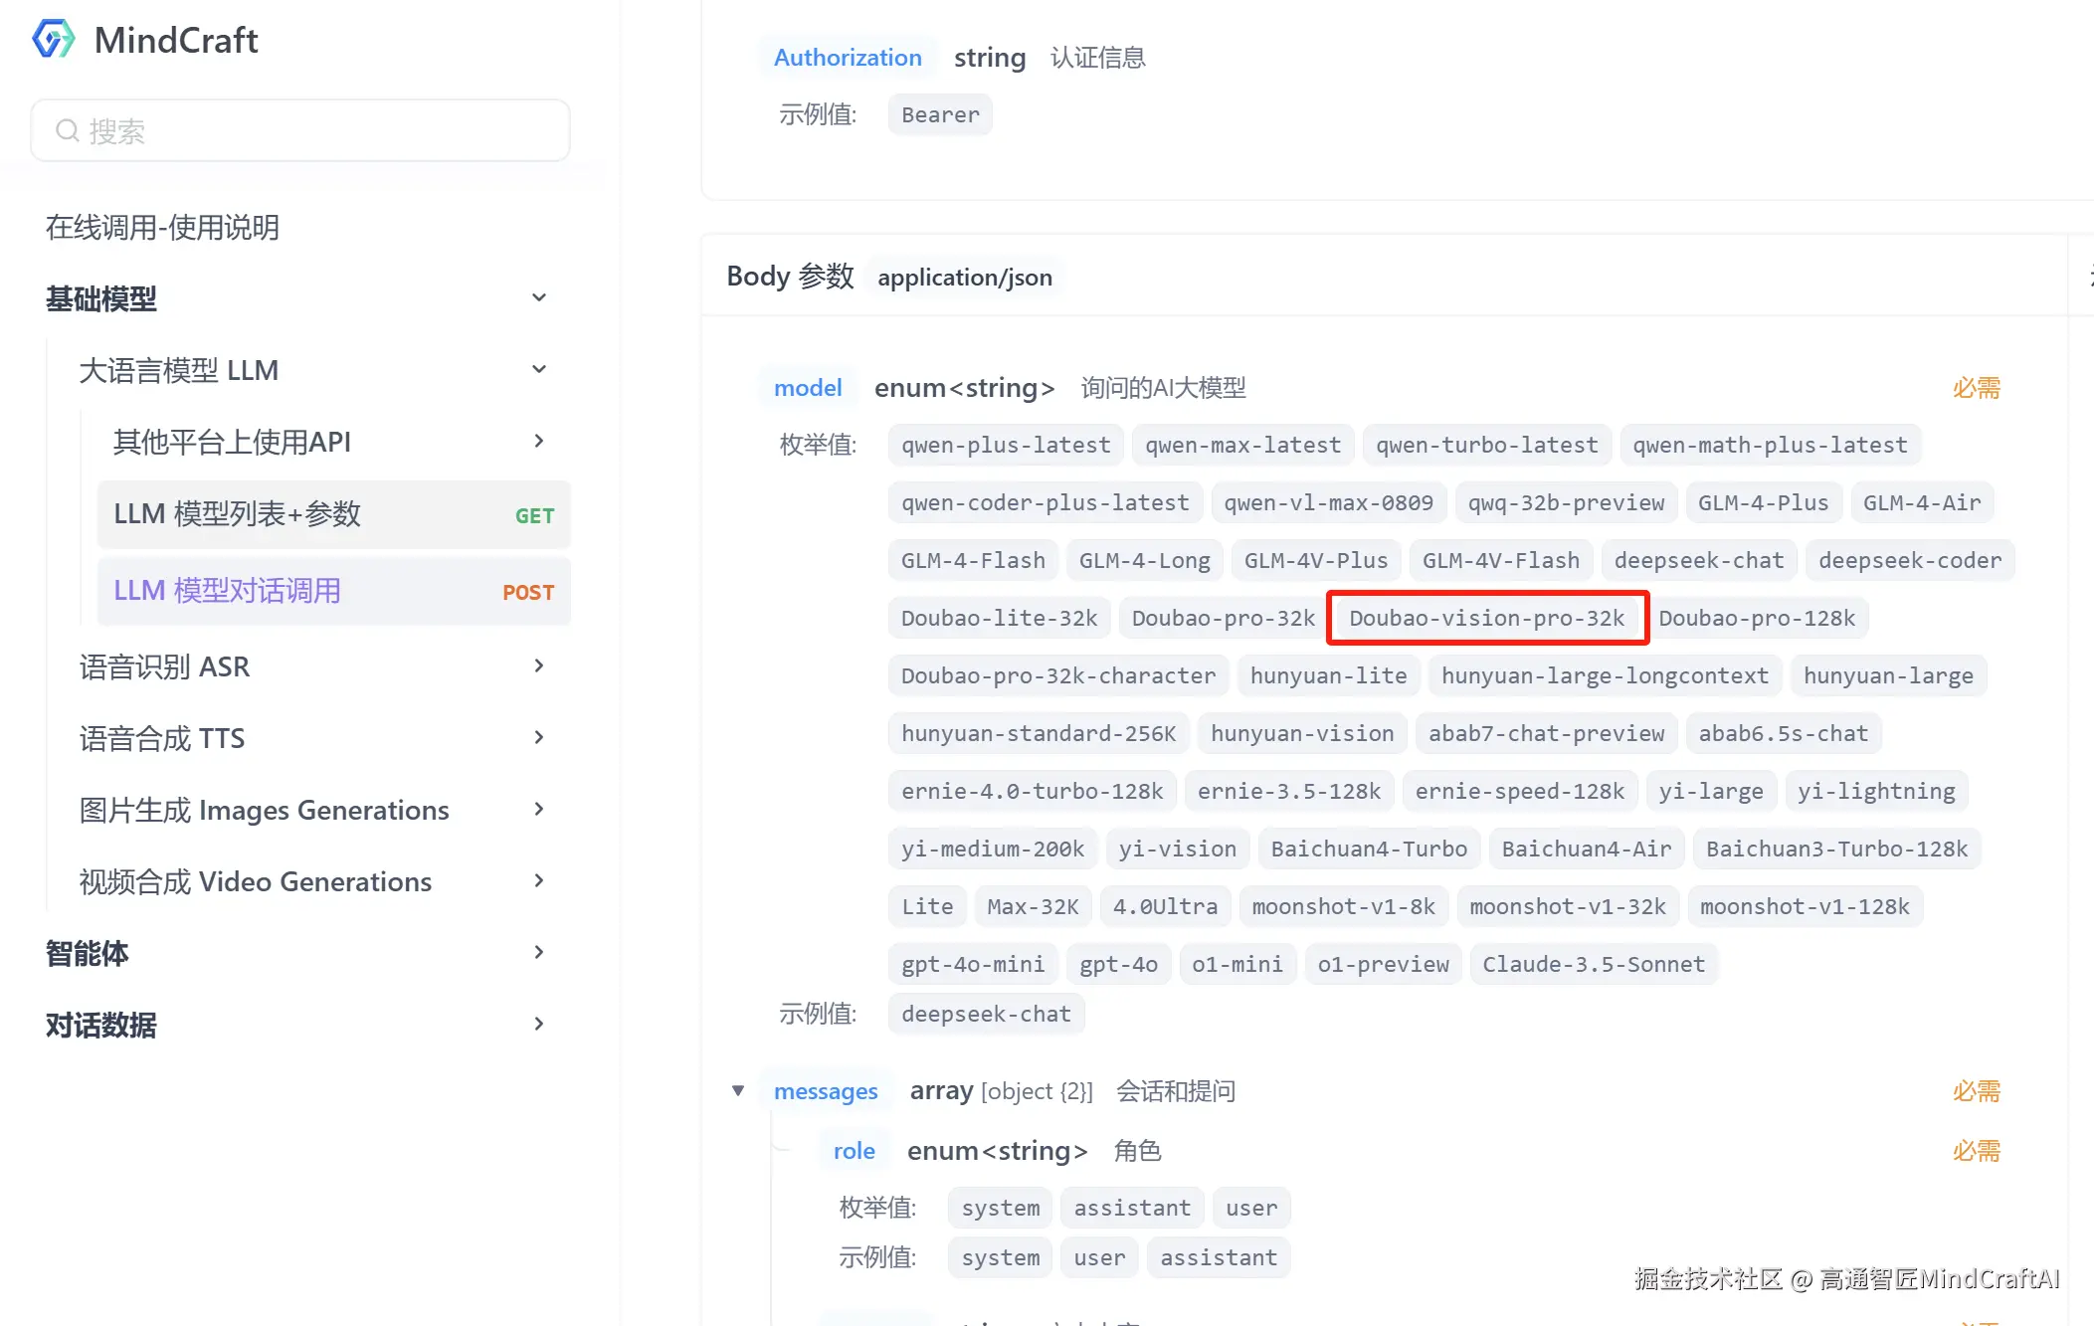The height and width of the screenshot is (1326, 2094).
Task: Open LLM 模型列表+参数 GET page
Action: click(x=334, y=514)
